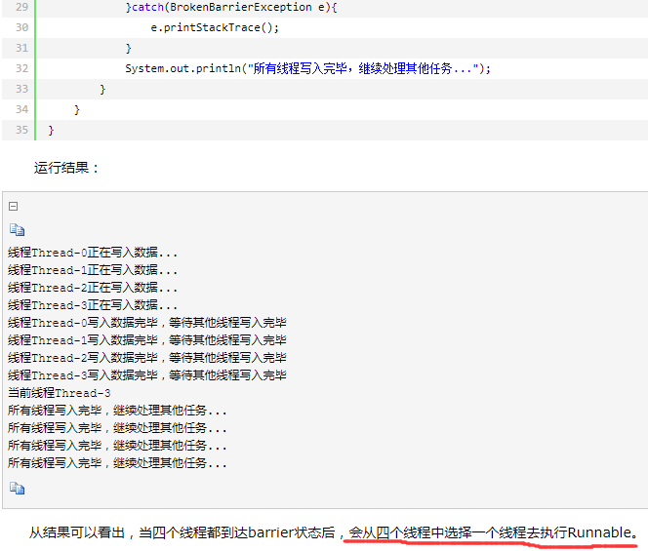The image size is (648, 551).
Task: Click System.out.println on line 32
Action: coord(183,68)
